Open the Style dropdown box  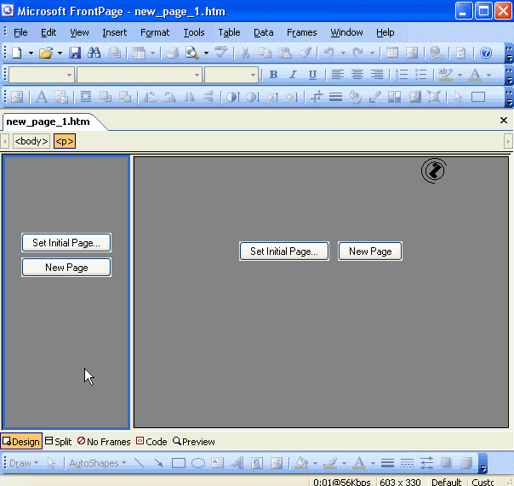coord(41,75)
